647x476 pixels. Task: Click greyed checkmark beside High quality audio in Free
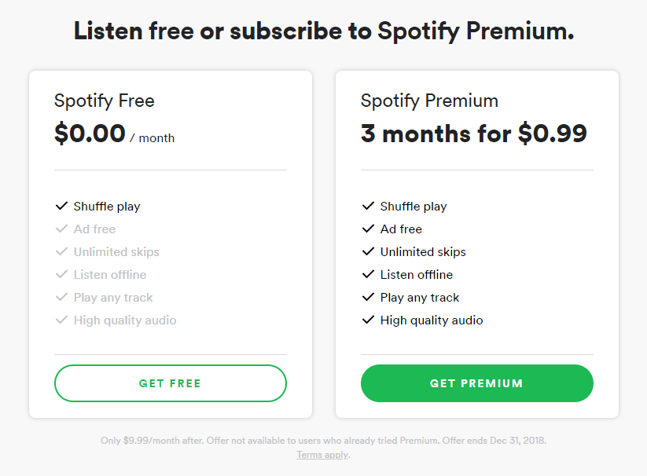click(61, 320)
